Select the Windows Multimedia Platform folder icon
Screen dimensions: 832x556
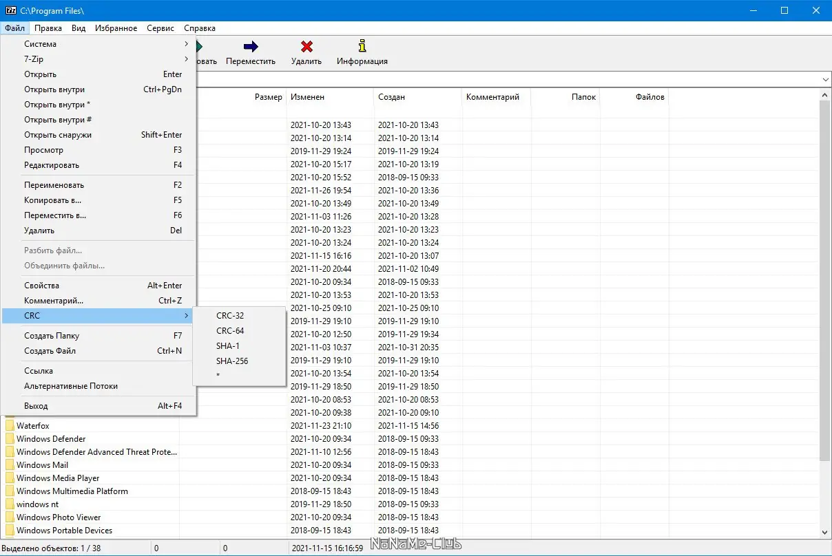[10, 491]
